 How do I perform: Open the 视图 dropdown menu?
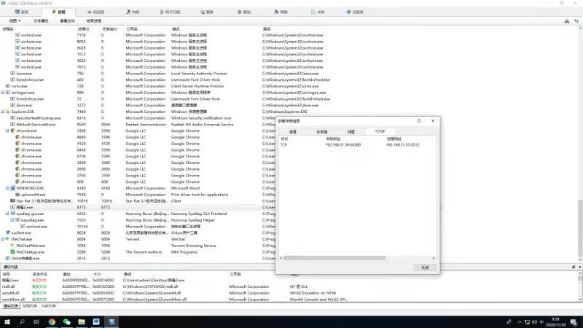click(x=15, y=21)
